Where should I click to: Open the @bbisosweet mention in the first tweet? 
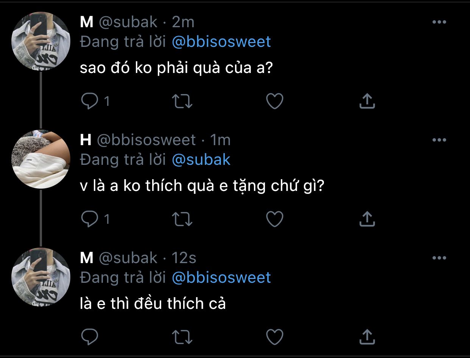point(221,42)
